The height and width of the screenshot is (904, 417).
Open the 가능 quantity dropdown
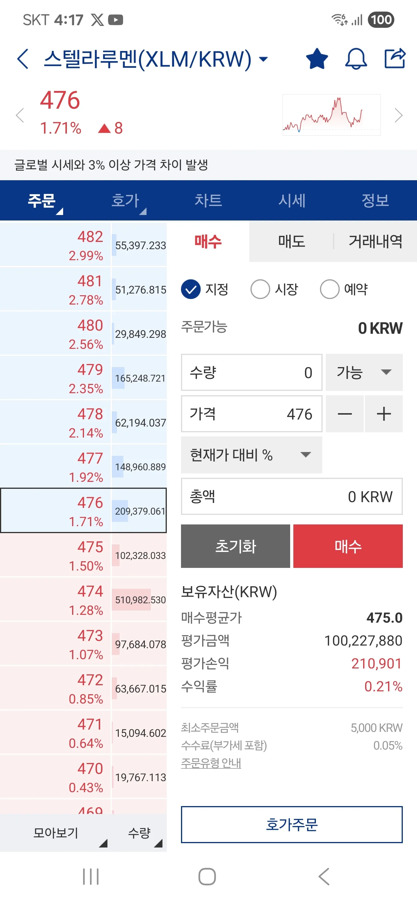[x=364, y=372]
